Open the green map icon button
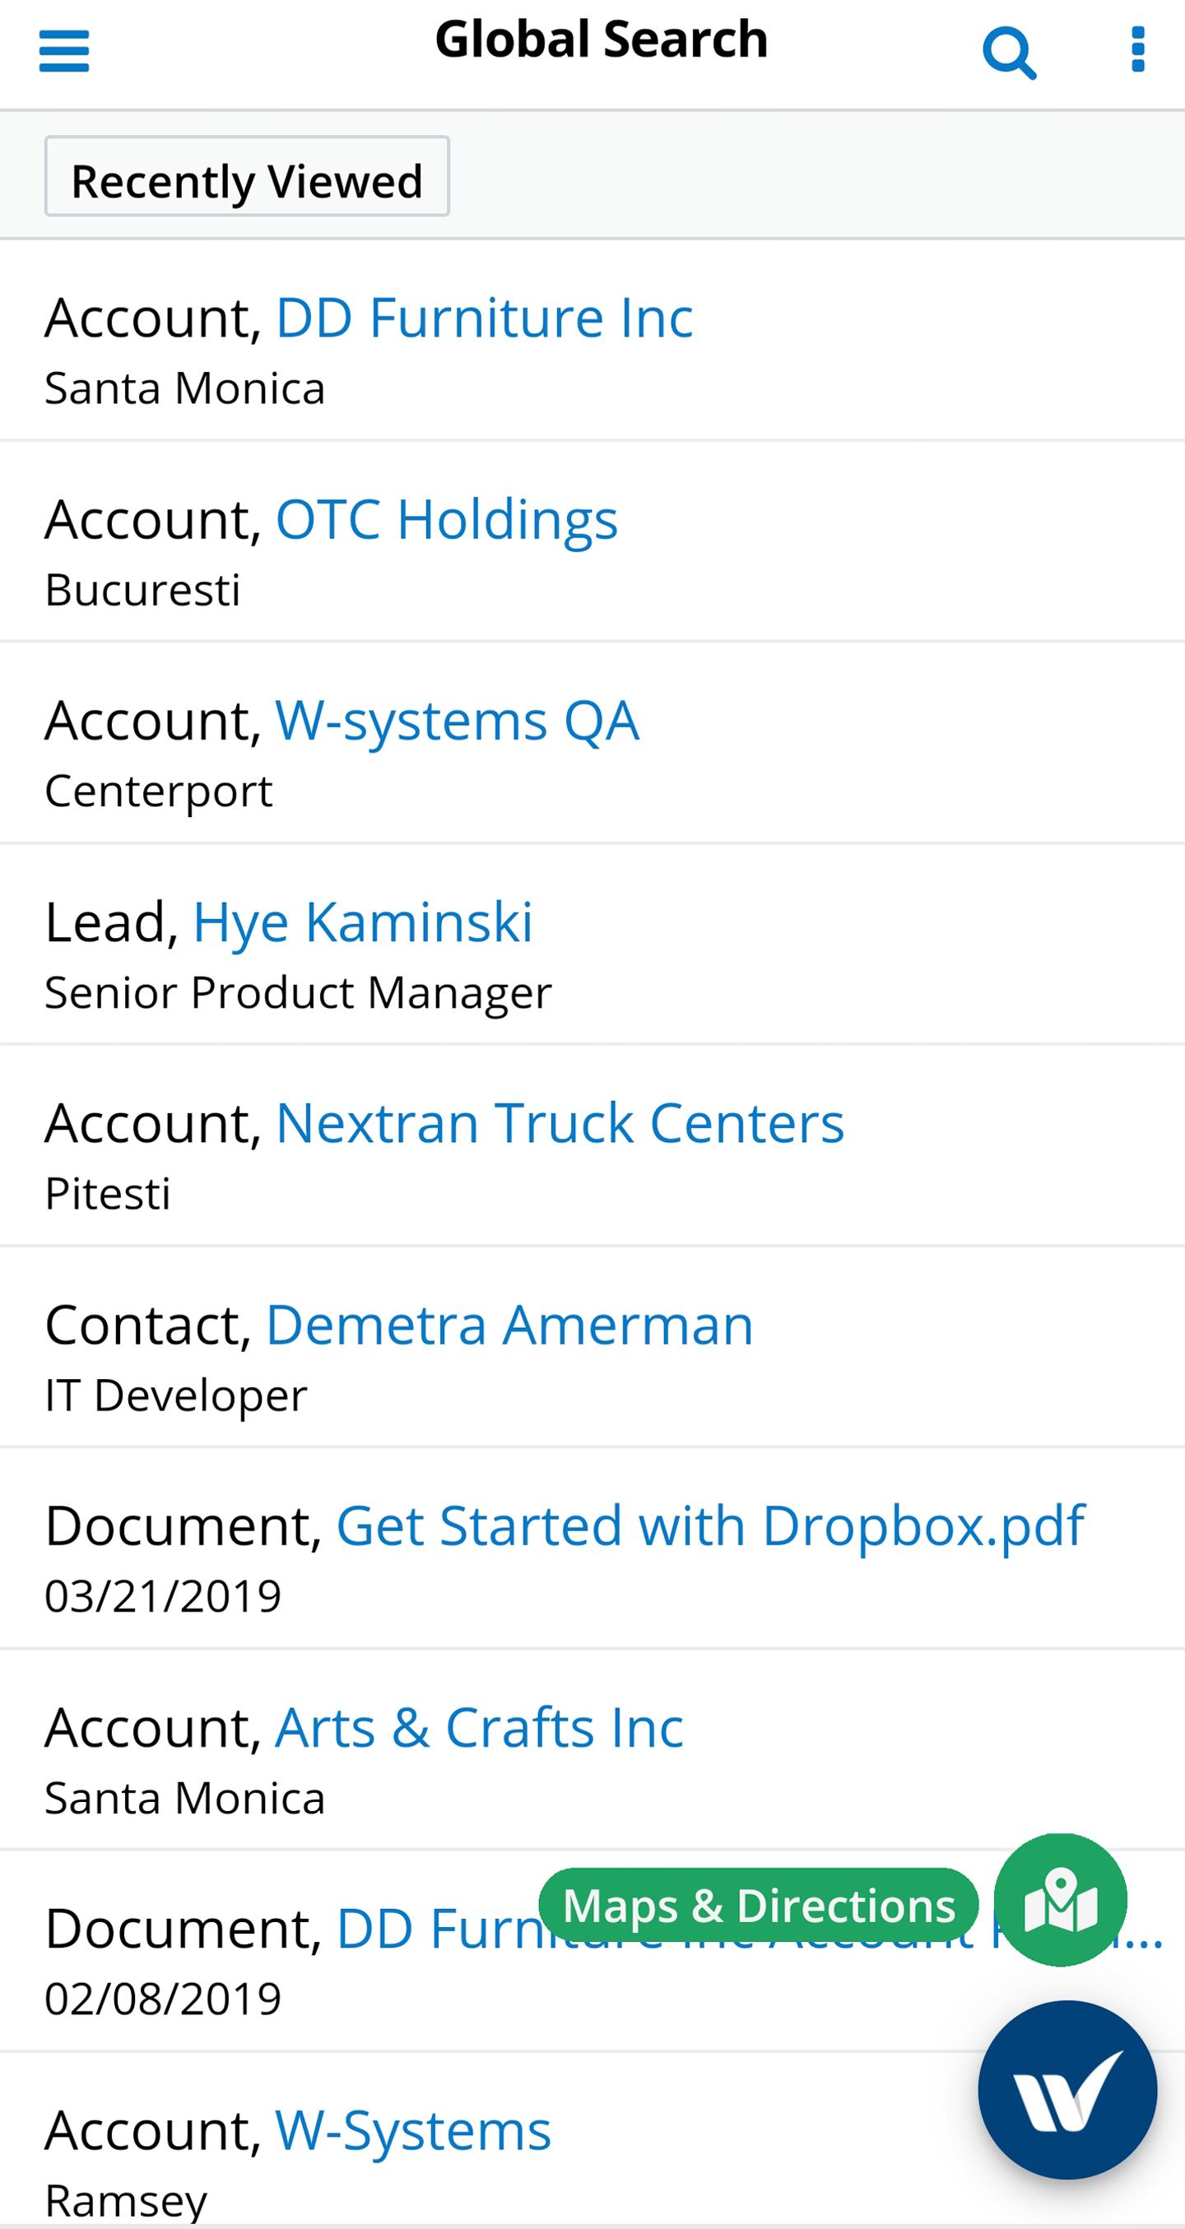The image size is (1185, 2229). [1061, 1899]
